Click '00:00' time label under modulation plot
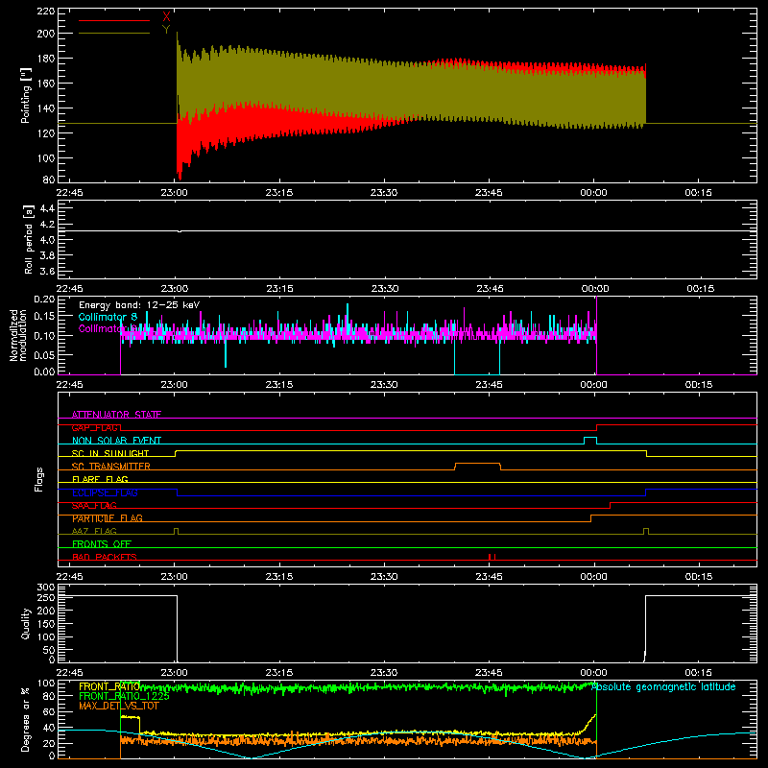Screen dimensions: 768x768 [x=593, y=385]
